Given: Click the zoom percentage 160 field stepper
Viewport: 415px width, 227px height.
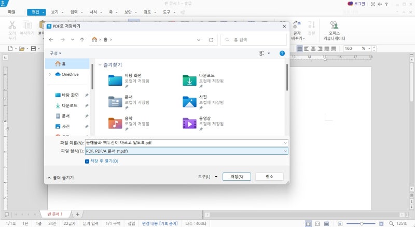Looking at the screenshot, I should 374,48.
